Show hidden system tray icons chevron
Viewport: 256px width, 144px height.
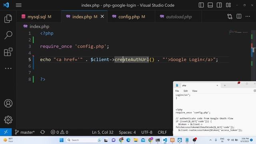(210, 140)
